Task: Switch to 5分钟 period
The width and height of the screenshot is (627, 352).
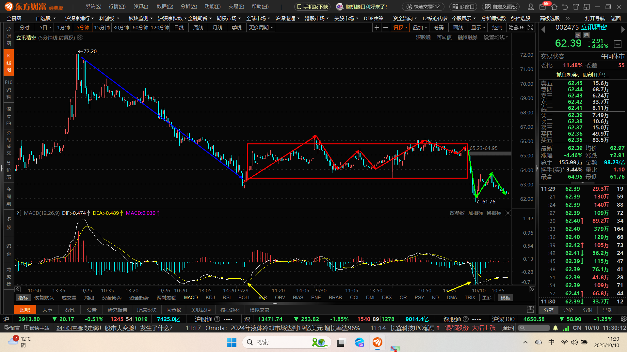Action: [x=83, y=28]
